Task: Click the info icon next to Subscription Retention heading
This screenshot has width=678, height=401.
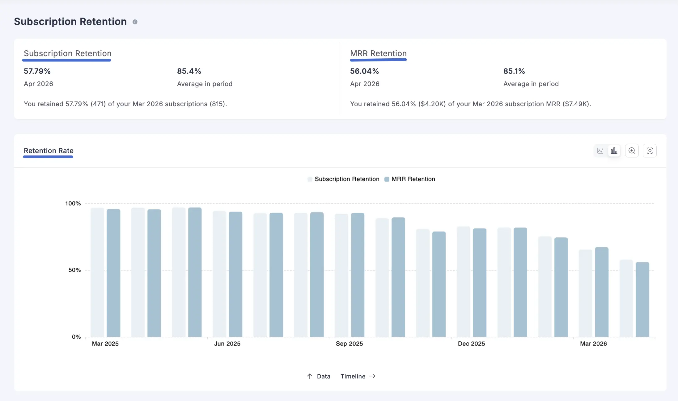Action: (x=135, y=22)
